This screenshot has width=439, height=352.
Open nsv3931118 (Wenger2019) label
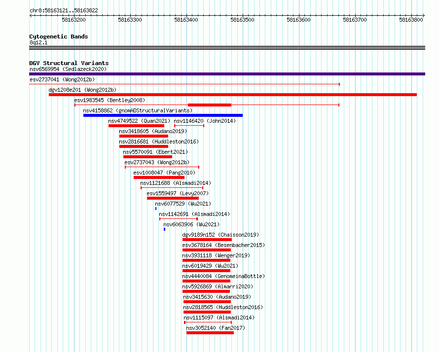[x=216, y=255]
